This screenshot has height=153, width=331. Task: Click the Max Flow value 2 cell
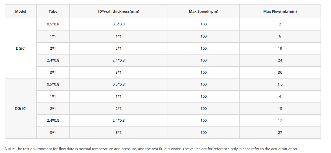point(280,24)
